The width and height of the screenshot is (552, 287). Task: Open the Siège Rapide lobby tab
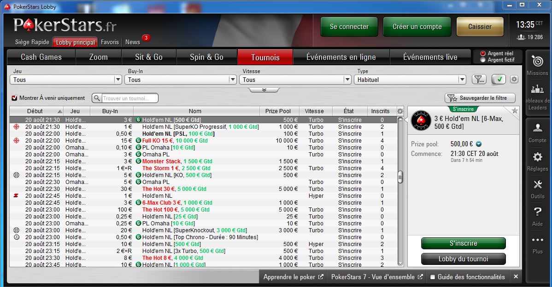point(32,42)
